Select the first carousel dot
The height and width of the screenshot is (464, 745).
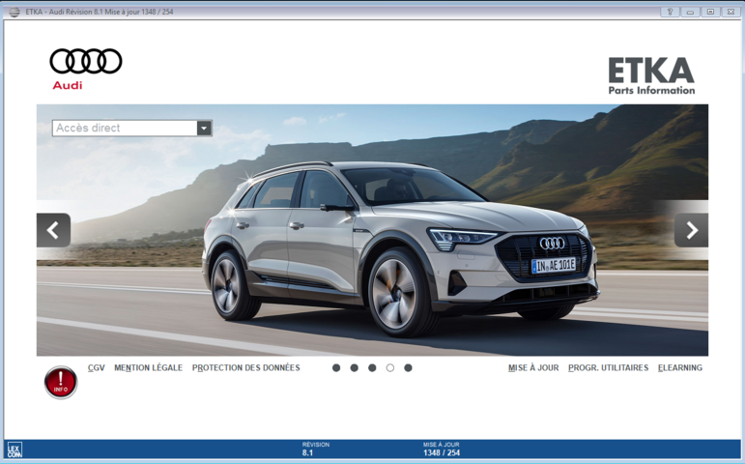(336, 368)
